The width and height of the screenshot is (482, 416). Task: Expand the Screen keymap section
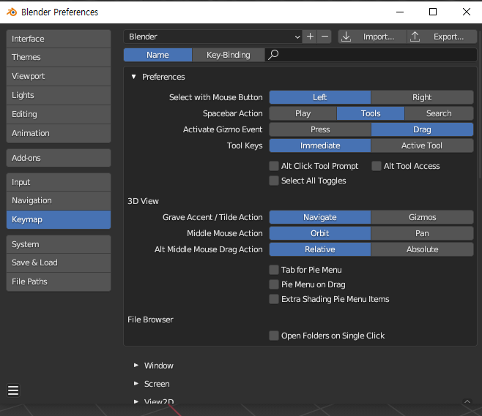pyautogui.click(x=136, y=384)
